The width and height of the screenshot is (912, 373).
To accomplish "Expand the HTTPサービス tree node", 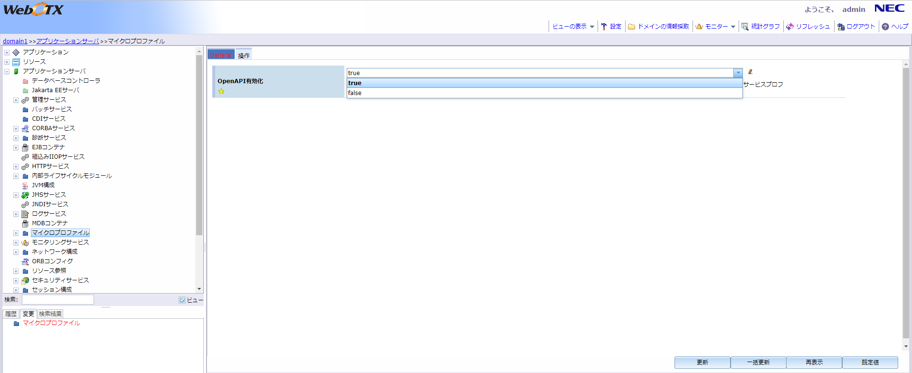I will (16, 167).
